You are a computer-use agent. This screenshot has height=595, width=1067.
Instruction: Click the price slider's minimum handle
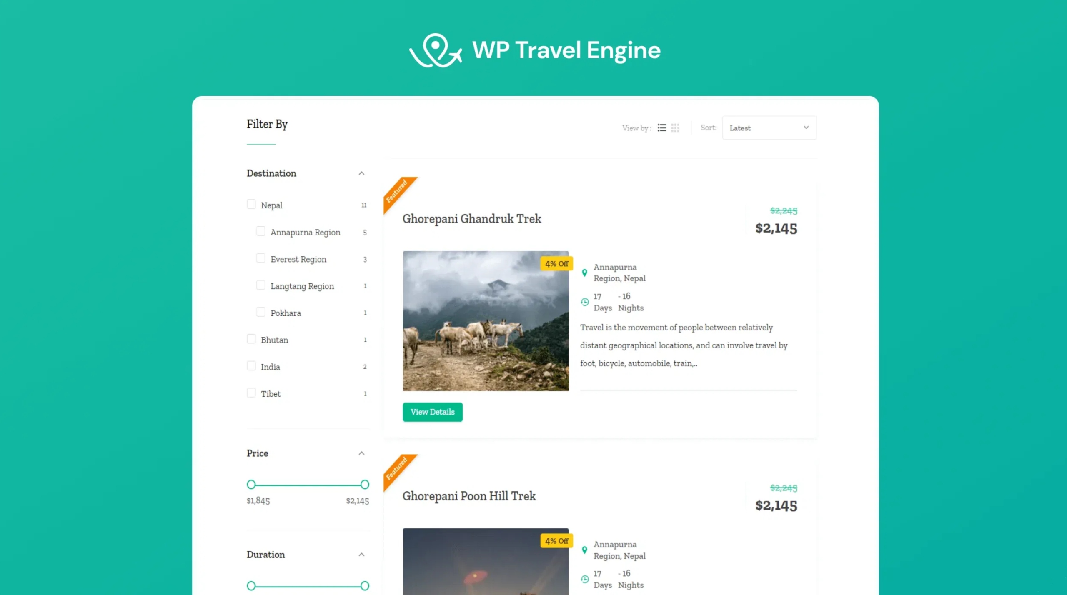point(251,485)
